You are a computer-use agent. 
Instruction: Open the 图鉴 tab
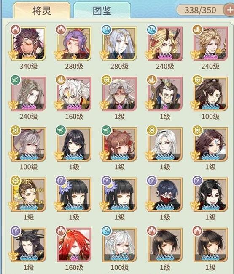102,11
